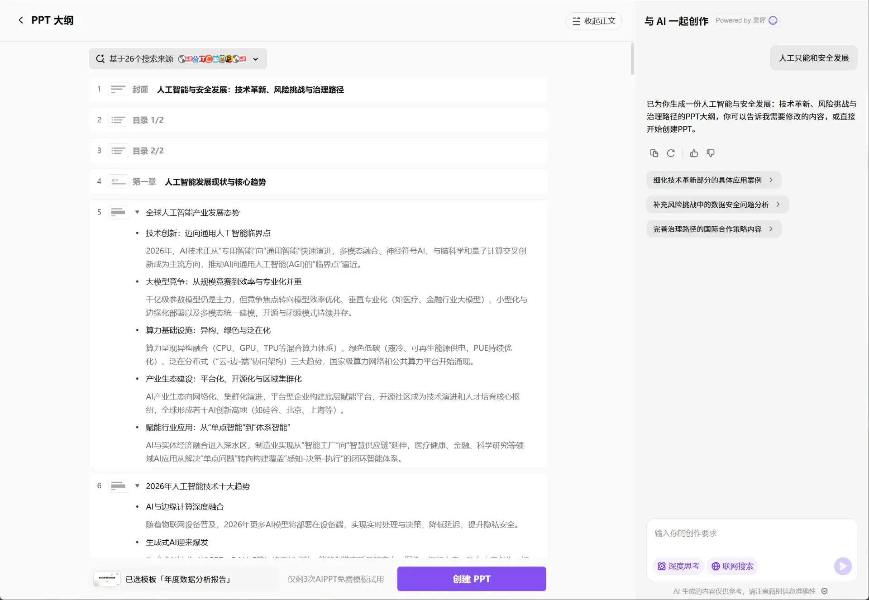Collapse the 2026年人工智能技术十大趋势 section

coord(137,486)
